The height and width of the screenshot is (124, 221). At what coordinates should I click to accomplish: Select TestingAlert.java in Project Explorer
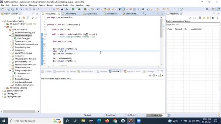click(22, 79)
